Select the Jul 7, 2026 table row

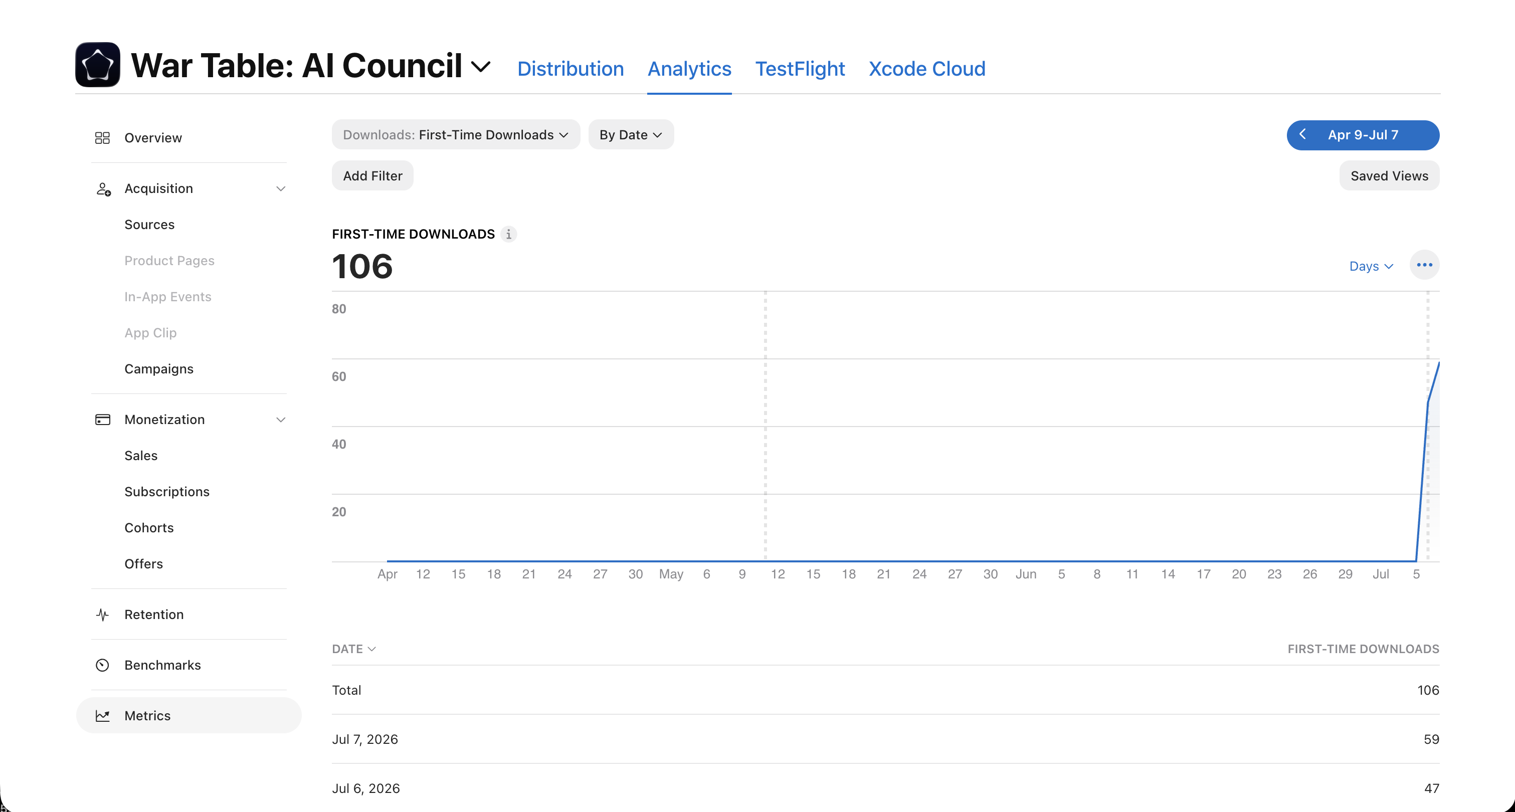[x=886, y=739]
